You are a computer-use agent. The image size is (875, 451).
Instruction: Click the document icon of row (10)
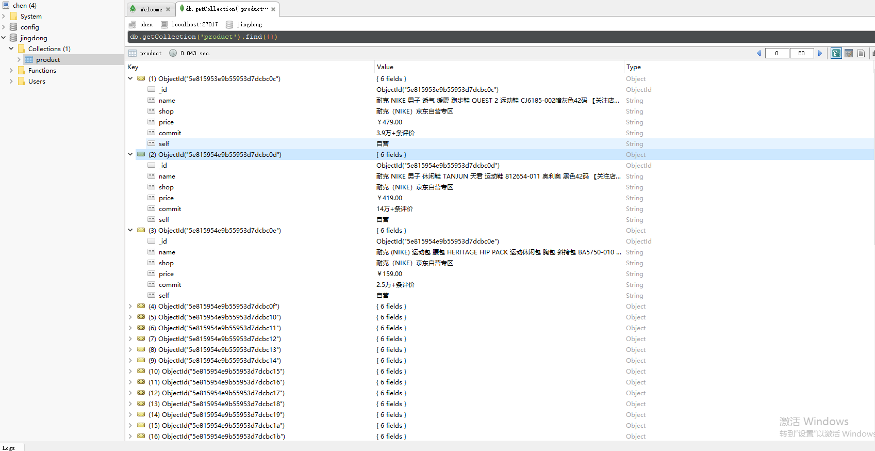click(141, 371)
